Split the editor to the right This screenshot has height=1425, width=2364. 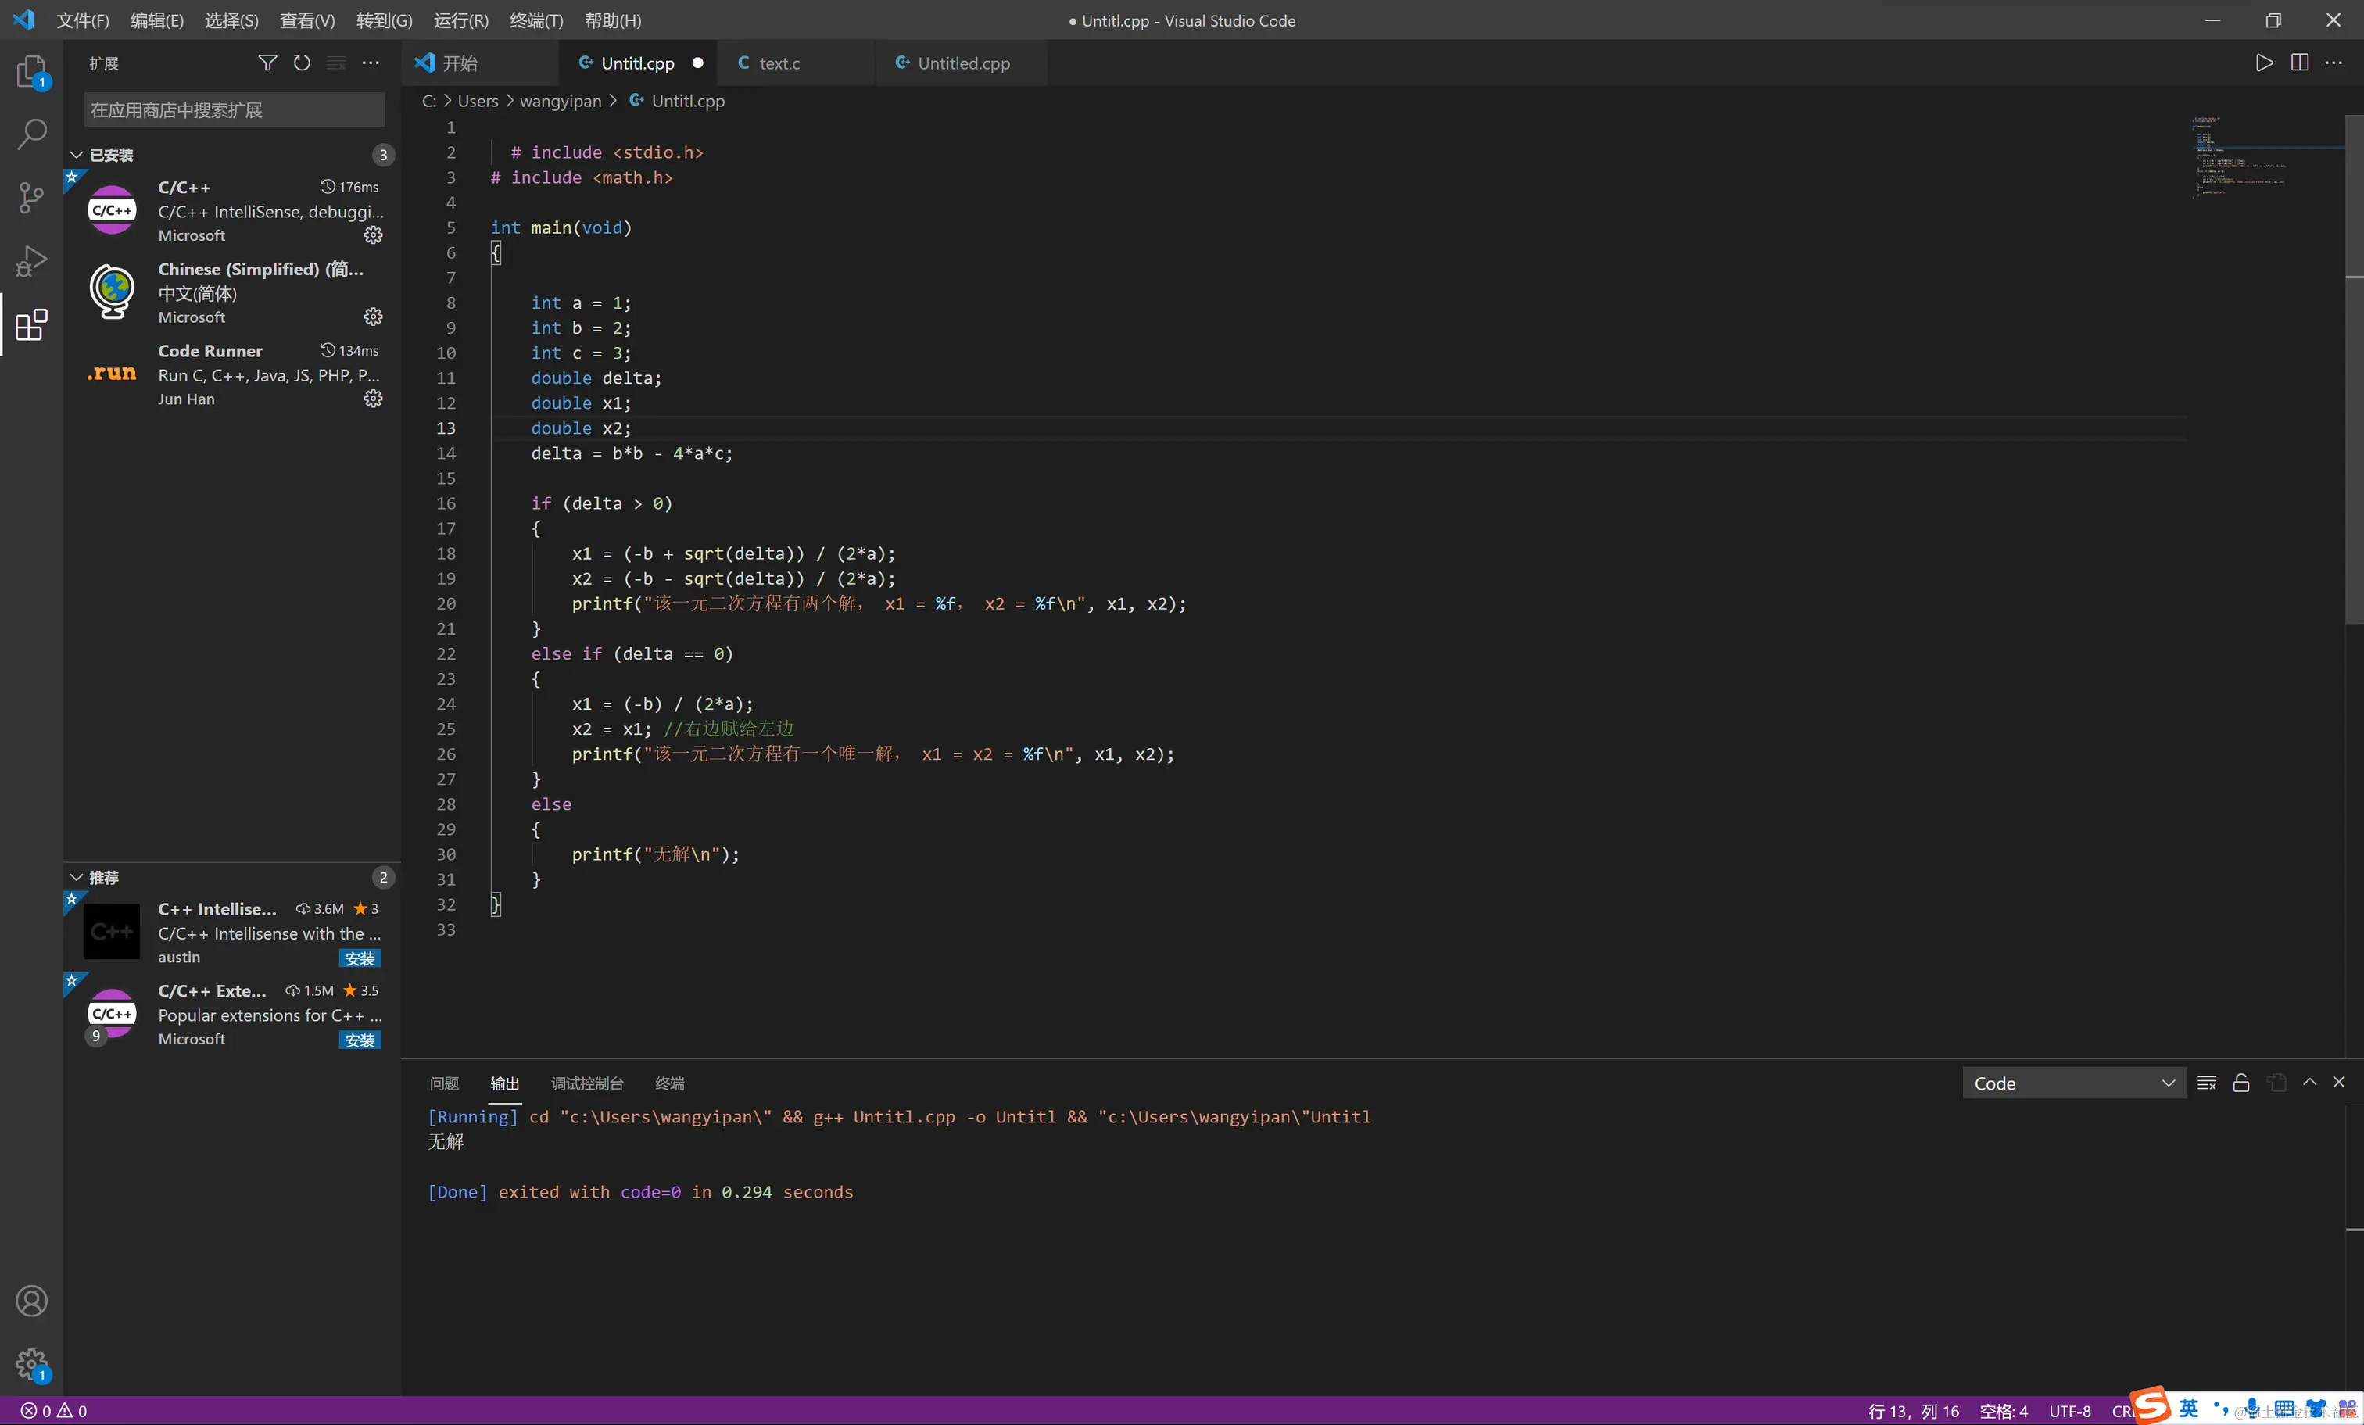(x=2299, y=63)
